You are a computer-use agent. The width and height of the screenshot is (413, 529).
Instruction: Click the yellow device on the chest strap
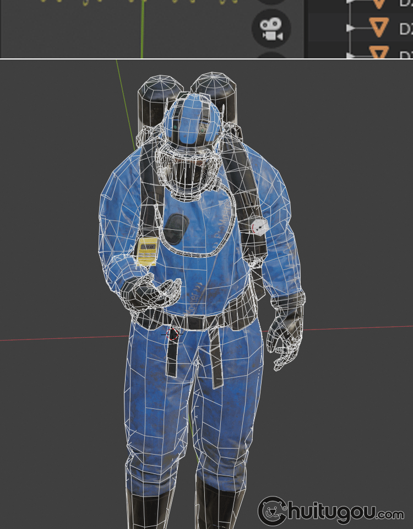tap(147, 251)
